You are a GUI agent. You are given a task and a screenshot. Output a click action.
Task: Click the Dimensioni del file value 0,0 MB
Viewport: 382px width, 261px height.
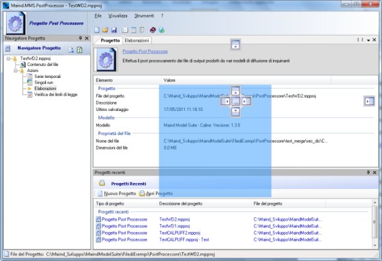pos(170,147)
